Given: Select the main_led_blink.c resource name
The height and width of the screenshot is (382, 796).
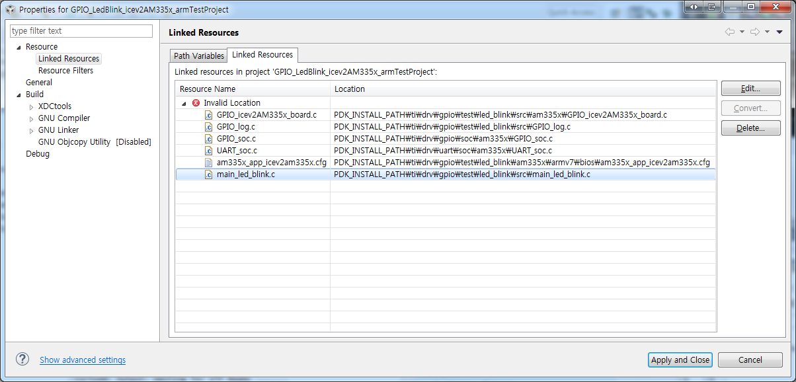Looking at the screenshot, I should (x=246, y=174).
